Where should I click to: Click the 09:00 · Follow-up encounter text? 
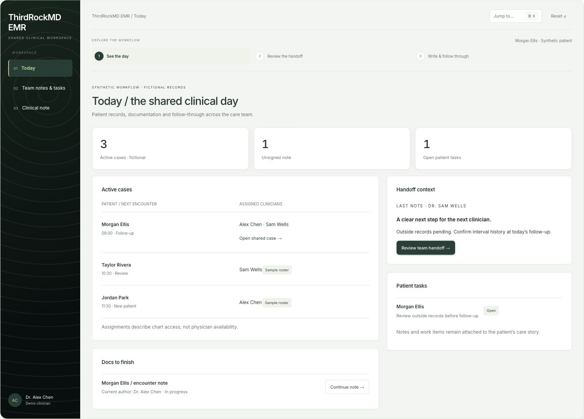[118, 233]
